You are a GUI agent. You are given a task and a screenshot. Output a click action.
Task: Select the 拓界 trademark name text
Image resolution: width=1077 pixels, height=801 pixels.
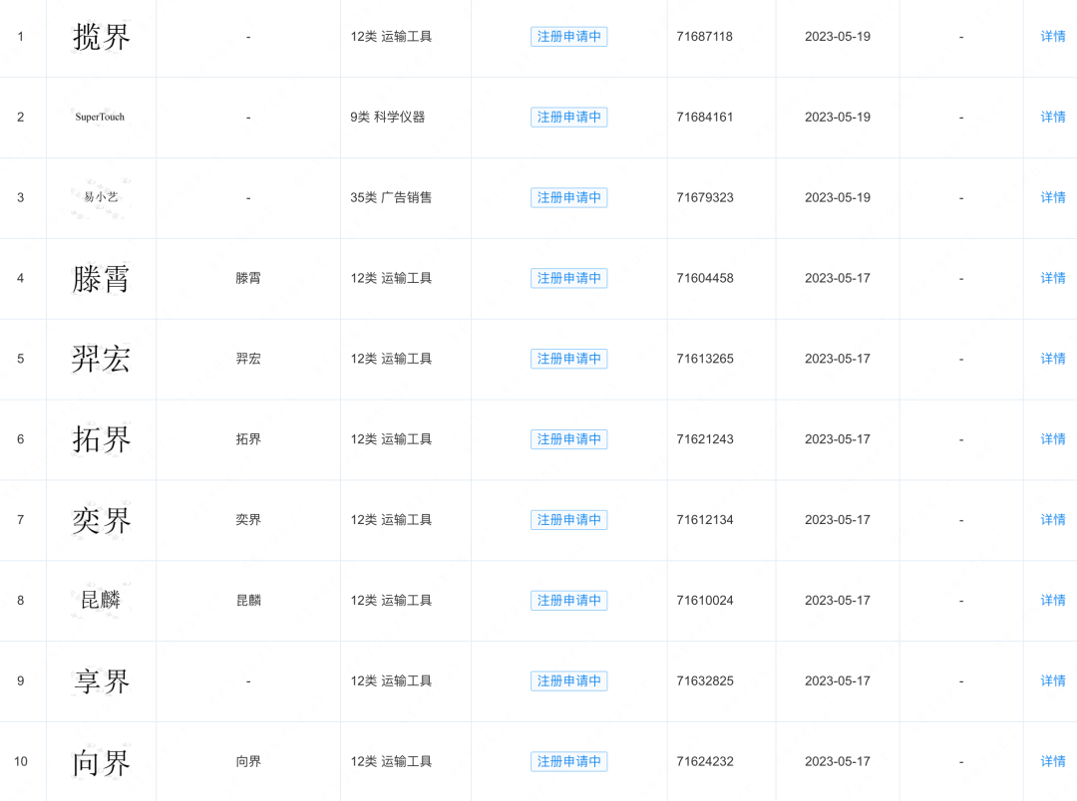tap(248, 439)
